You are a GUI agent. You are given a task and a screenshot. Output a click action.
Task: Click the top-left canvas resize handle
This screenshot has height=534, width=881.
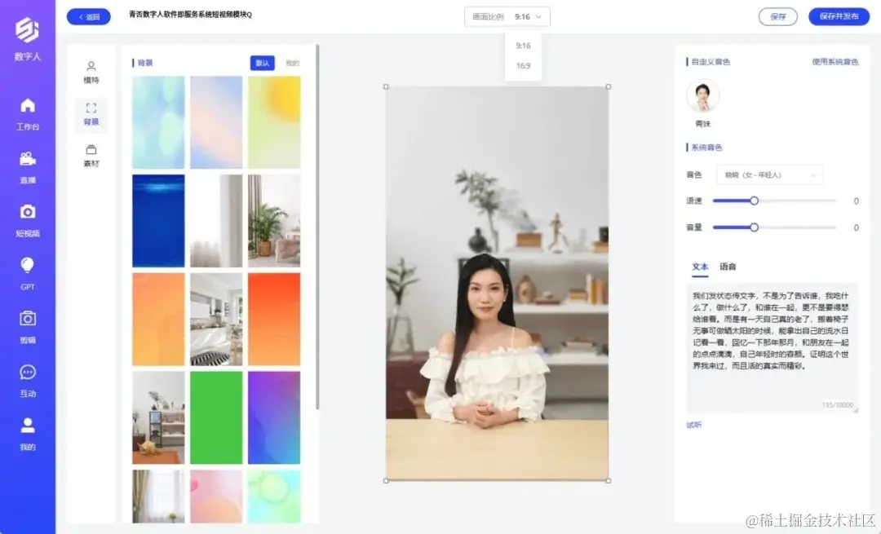pyautogui.click(x=386, y=87)
